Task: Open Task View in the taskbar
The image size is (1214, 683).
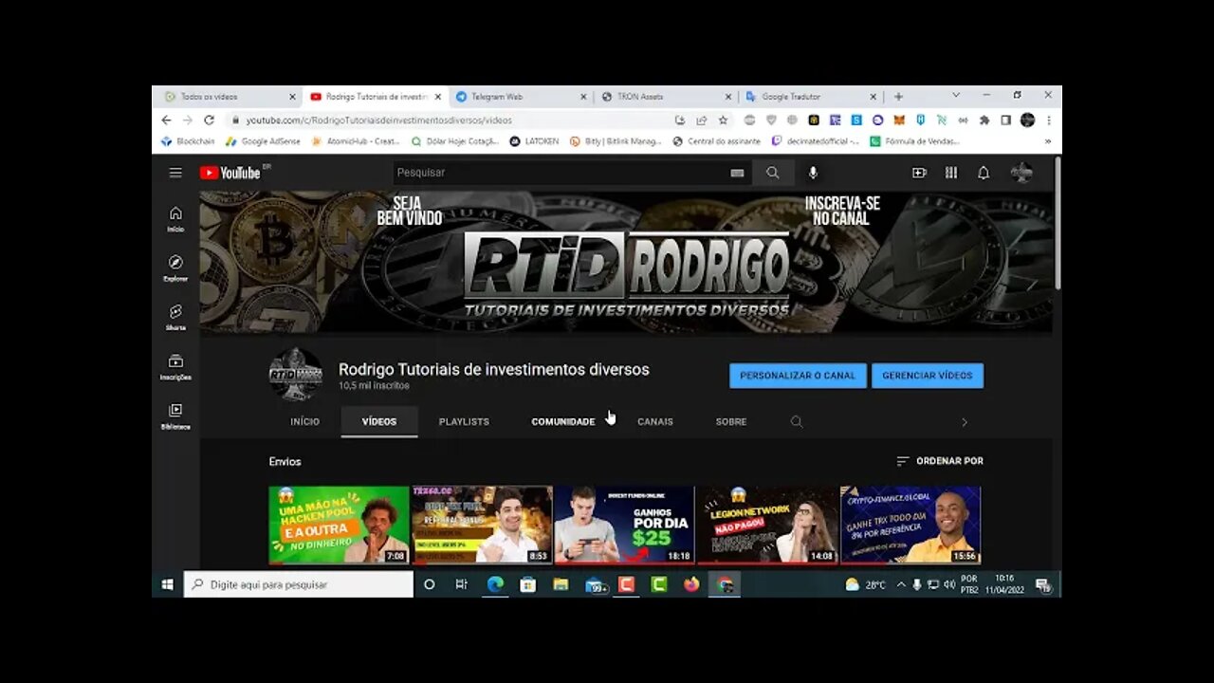Action: [461, 584]
